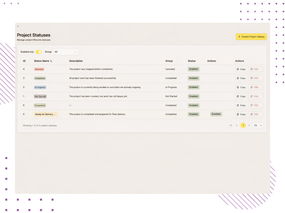Viewport: 285px width, 213px height.
Task: Click Not Started group cell
Action: coord(171,96)
